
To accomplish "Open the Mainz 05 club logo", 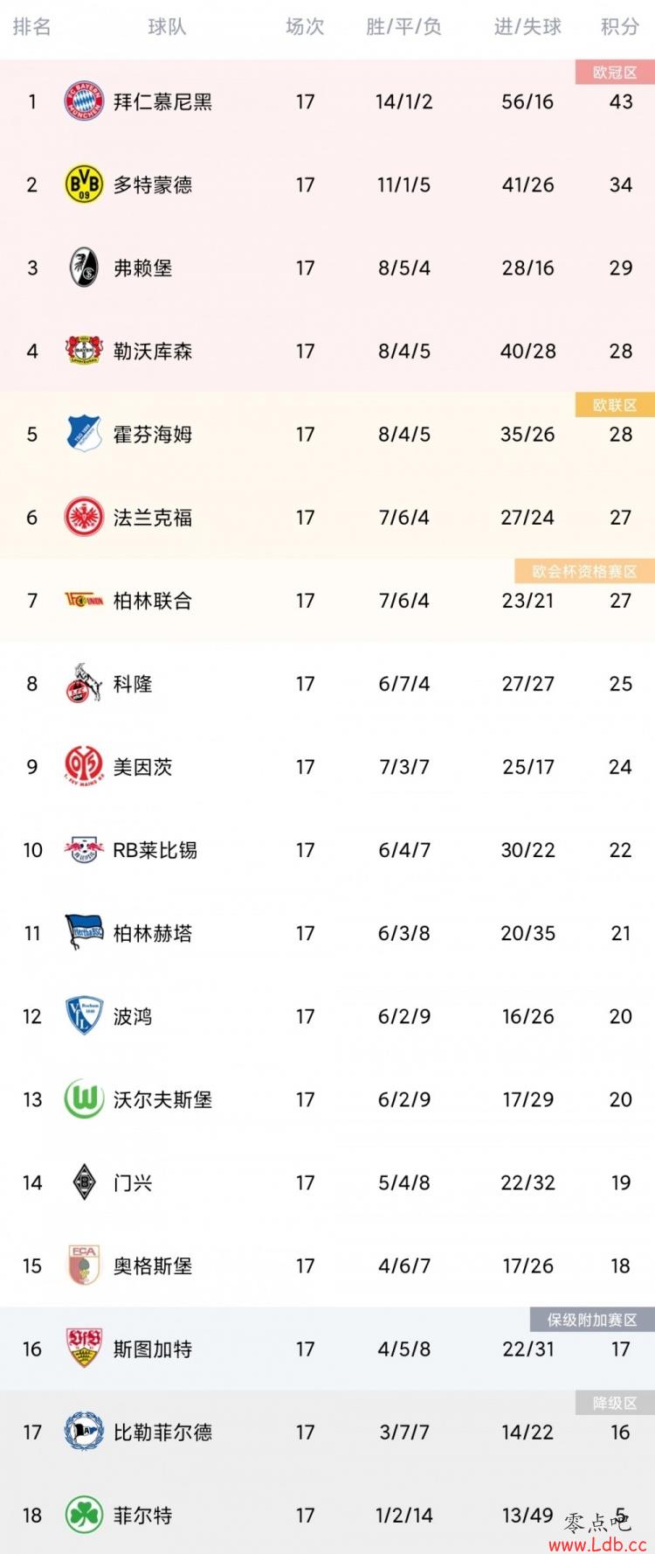I will (x=84, y=766).
